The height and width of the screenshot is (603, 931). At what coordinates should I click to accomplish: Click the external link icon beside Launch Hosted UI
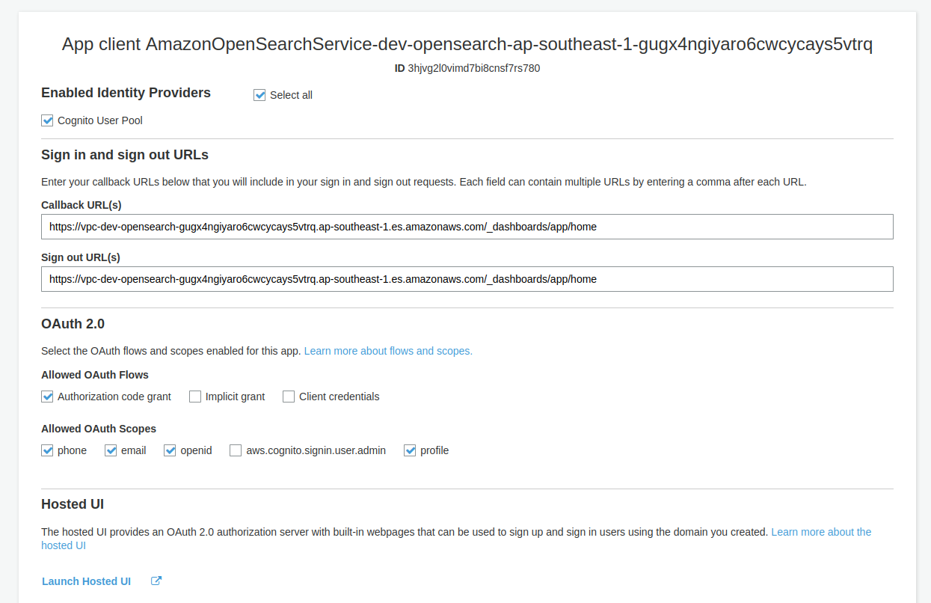pyautogui.click(x=156, y=581)
